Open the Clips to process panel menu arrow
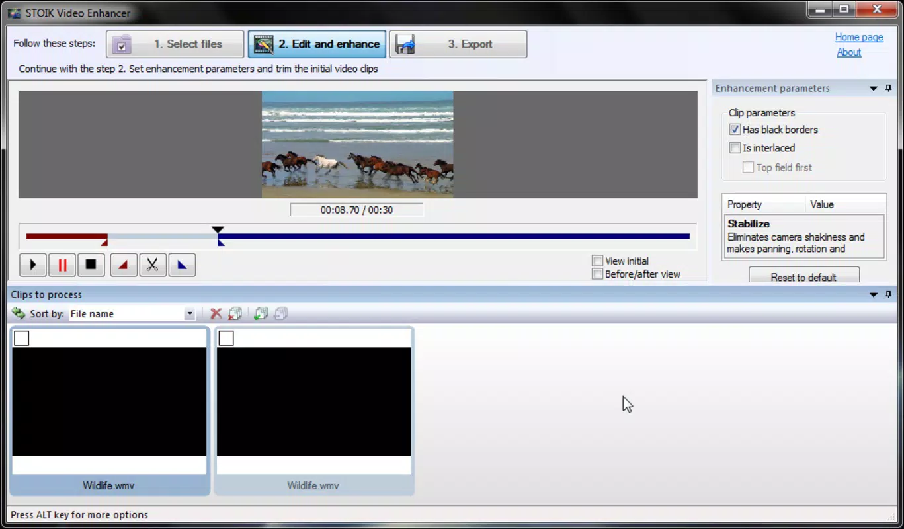This screenshot has width=904, height=529. click(874, 294)
